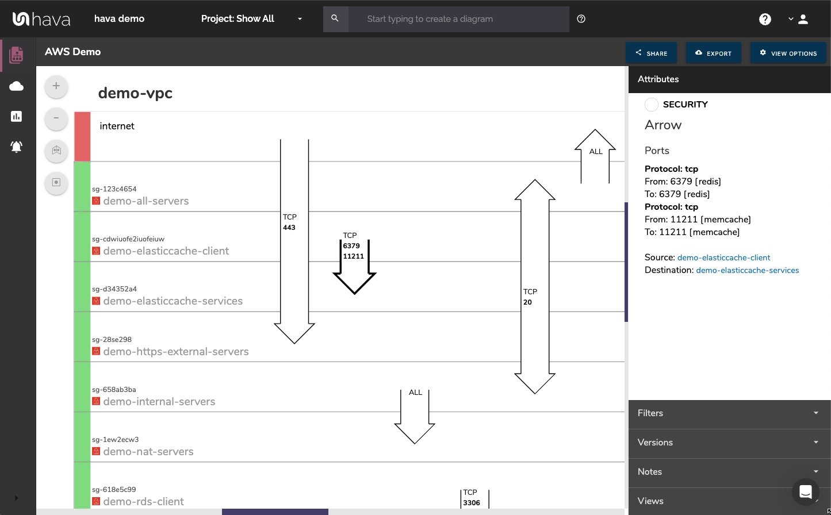Image resolution: width=831 pixels, height=515 pixels.
Task: Open usage statistics via the bar chart icon
Action: (x=17, y=116)
